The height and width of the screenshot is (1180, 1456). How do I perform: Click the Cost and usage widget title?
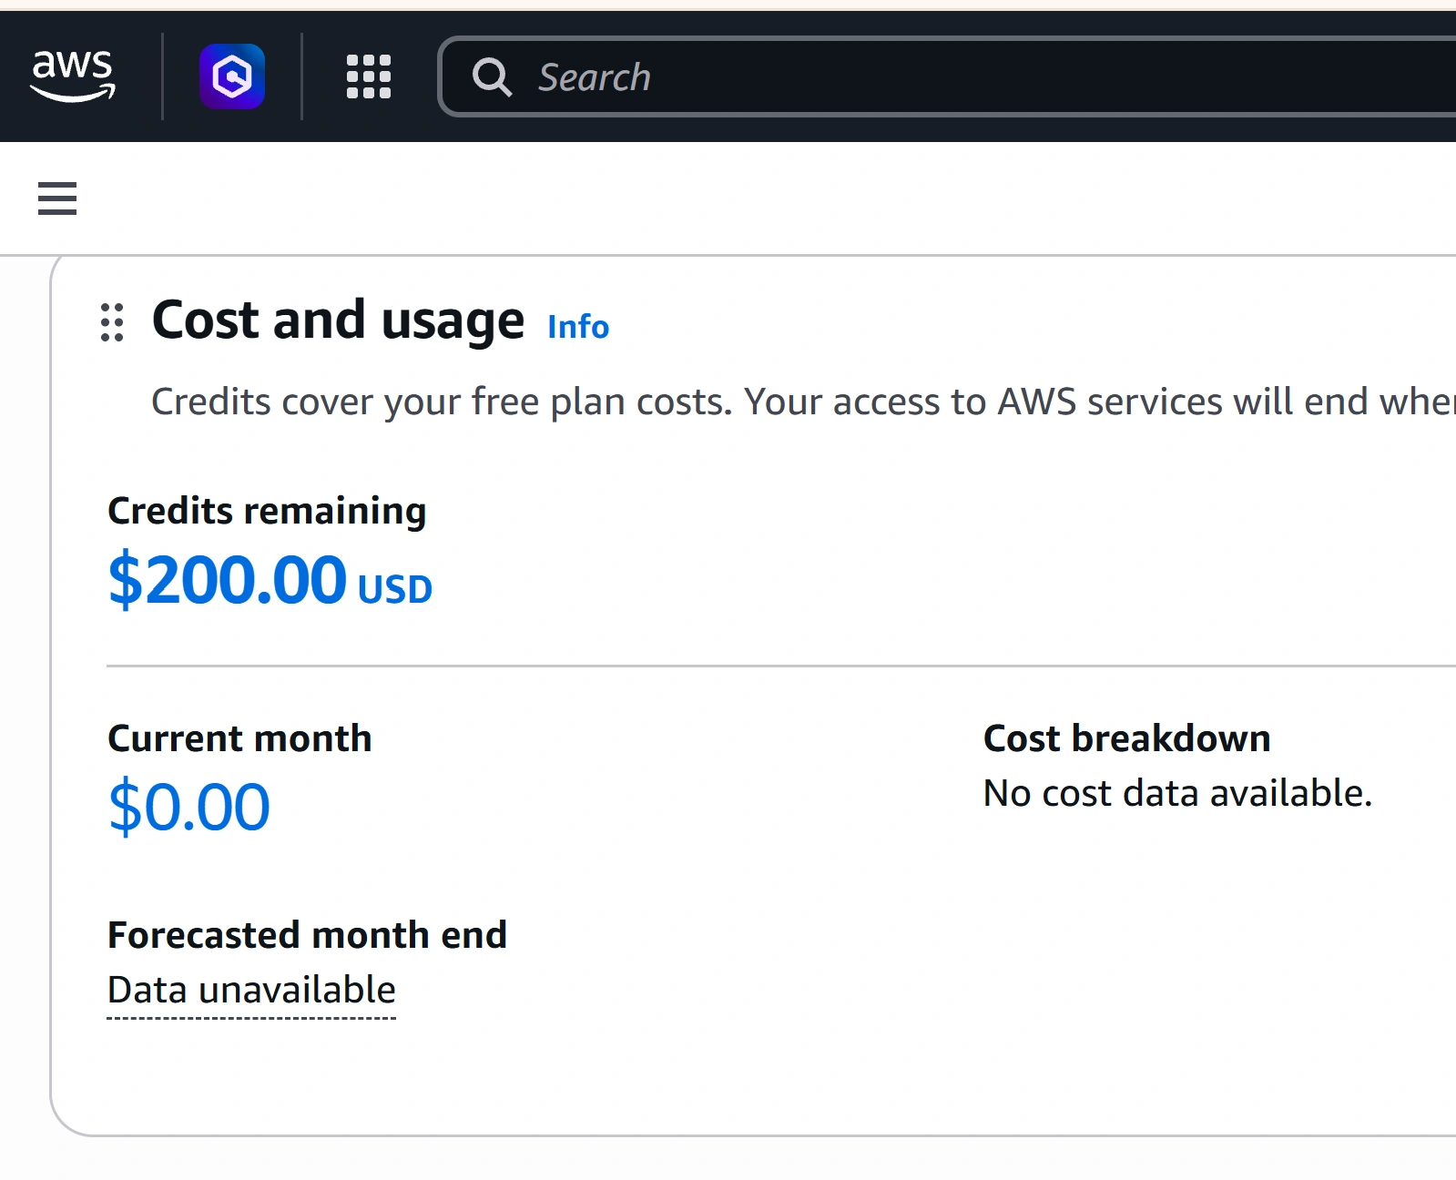[338, 320]
